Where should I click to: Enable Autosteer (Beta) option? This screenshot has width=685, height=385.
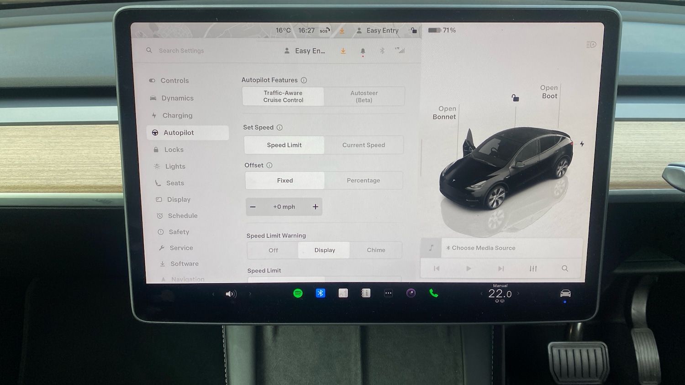click(x=364, y=97)
